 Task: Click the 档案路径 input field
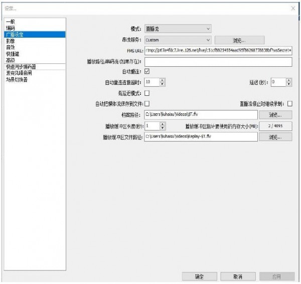pos(201,114)
